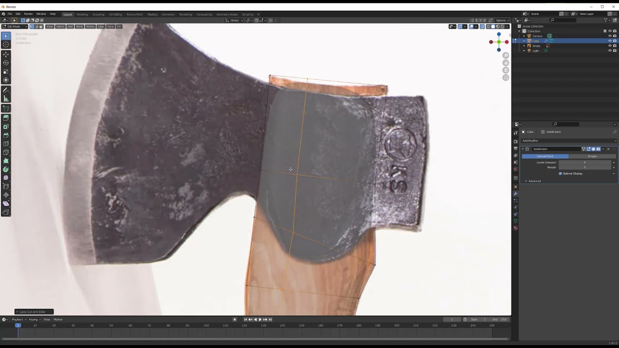The image size is (619, 348).
Task: Open the Object Data properties tab icon
Action: 516,221
